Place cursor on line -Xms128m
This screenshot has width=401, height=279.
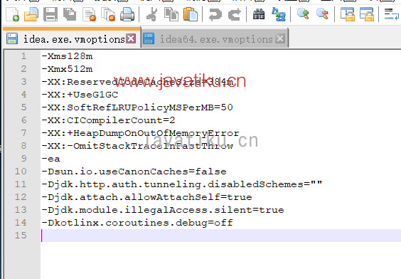(67, 56)
